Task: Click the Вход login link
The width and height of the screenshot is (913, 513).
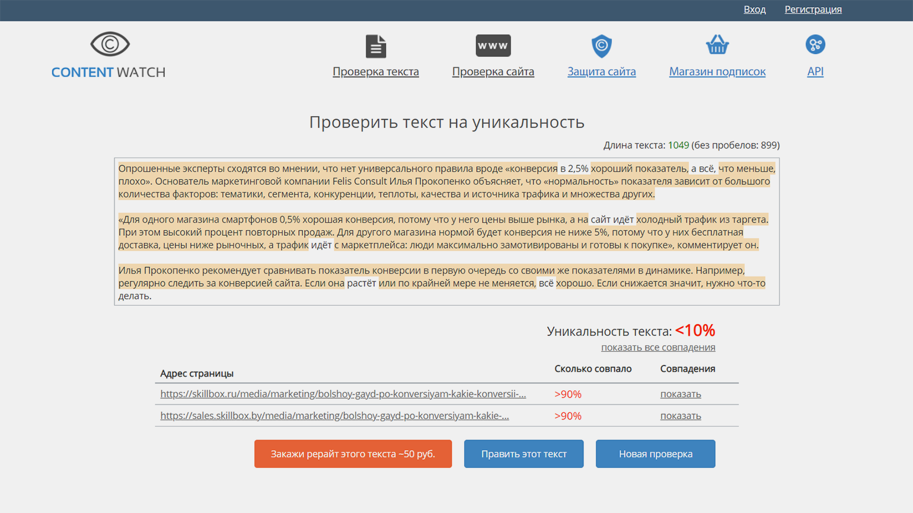Action: click(x=754, y=9)
